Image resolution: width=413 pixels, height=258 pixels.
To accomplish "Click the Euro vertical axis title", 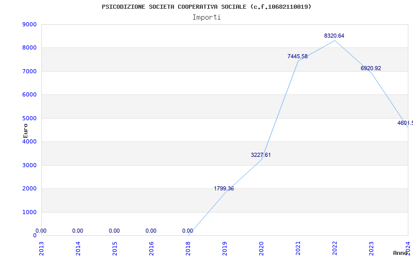I will [25, 130].
